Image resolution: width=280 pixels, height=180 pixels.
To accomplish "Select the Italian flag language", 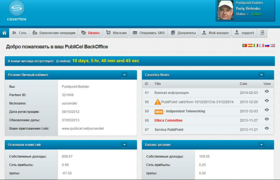I will click(x=256, y=45).
